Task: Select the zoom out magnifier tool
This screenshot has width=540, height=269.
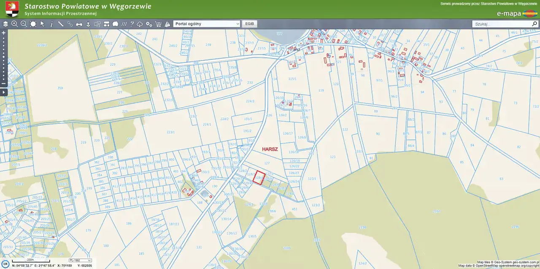Action: (x=24, y=24)
